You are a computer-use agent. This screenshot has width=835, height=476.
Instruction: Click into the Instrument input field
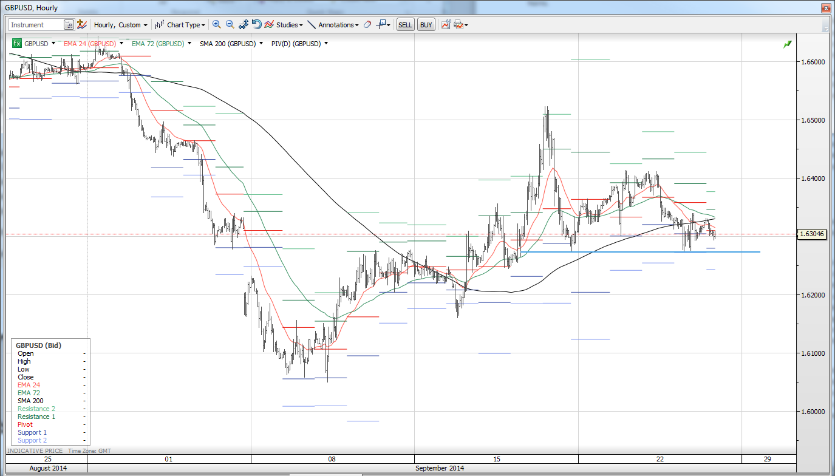tap(36, 25)
